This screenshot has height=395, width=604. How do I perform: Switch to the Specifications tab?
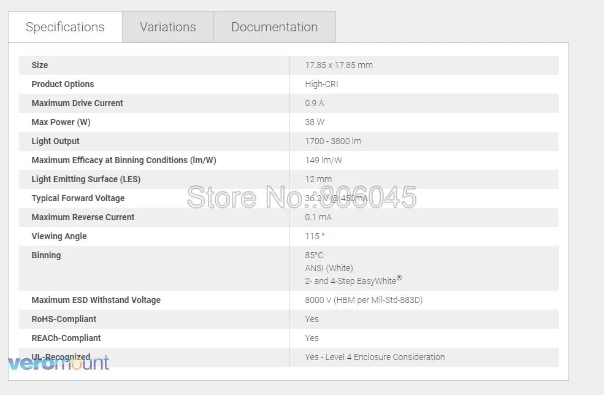(x=65, y=27)
